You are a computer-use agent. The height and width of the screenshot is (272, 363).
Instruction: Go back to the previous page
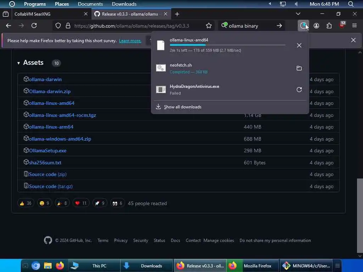coord(9,25)
